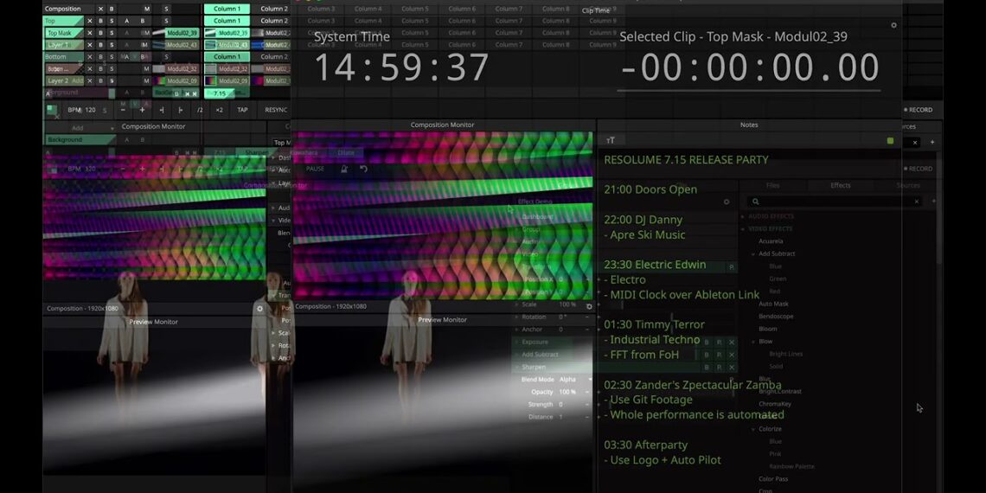Select the ChromaKey effect
Image resolution: width=986 pixels, height=493 pixels.
point(774,404)
